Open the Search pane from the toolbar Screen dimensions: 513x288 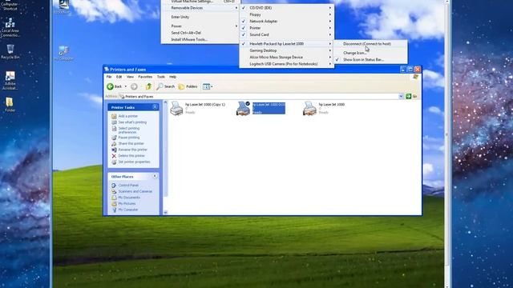(x=166, y=86)
